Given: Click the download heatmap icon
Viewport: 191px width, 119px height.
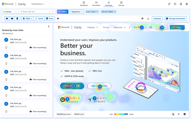Looking at the screenshot, I should [148, 18].
